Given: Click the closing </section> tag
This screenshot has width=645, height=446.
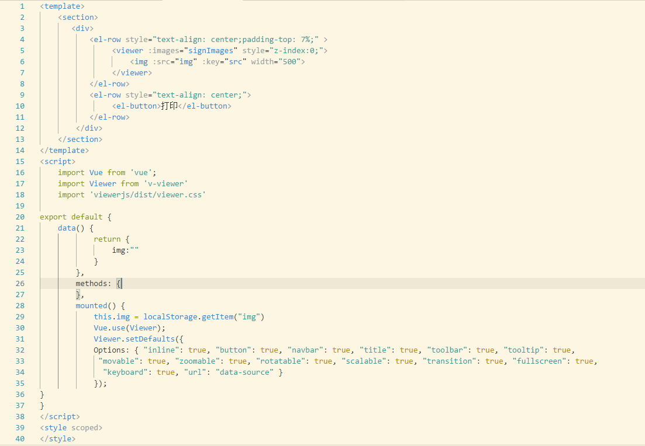Looking at the screenshot, I should (80, 139).
